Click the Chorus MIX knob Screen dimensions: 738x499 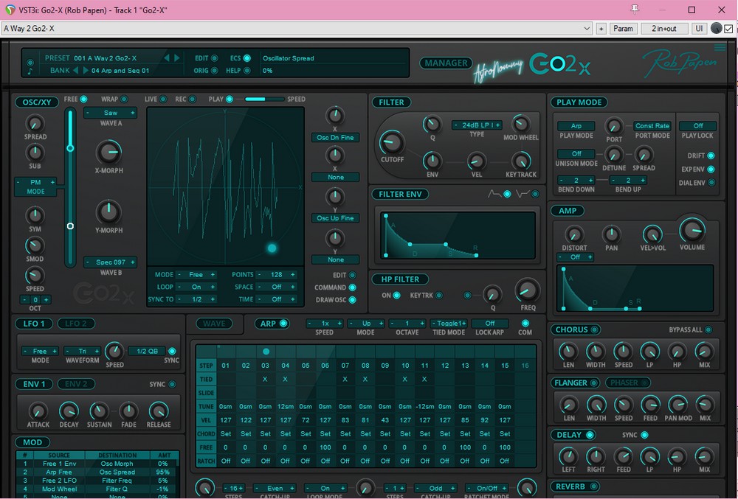704,352
